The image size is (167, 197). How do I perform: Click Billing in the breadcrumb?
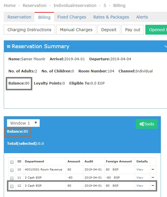coord(119,5)
